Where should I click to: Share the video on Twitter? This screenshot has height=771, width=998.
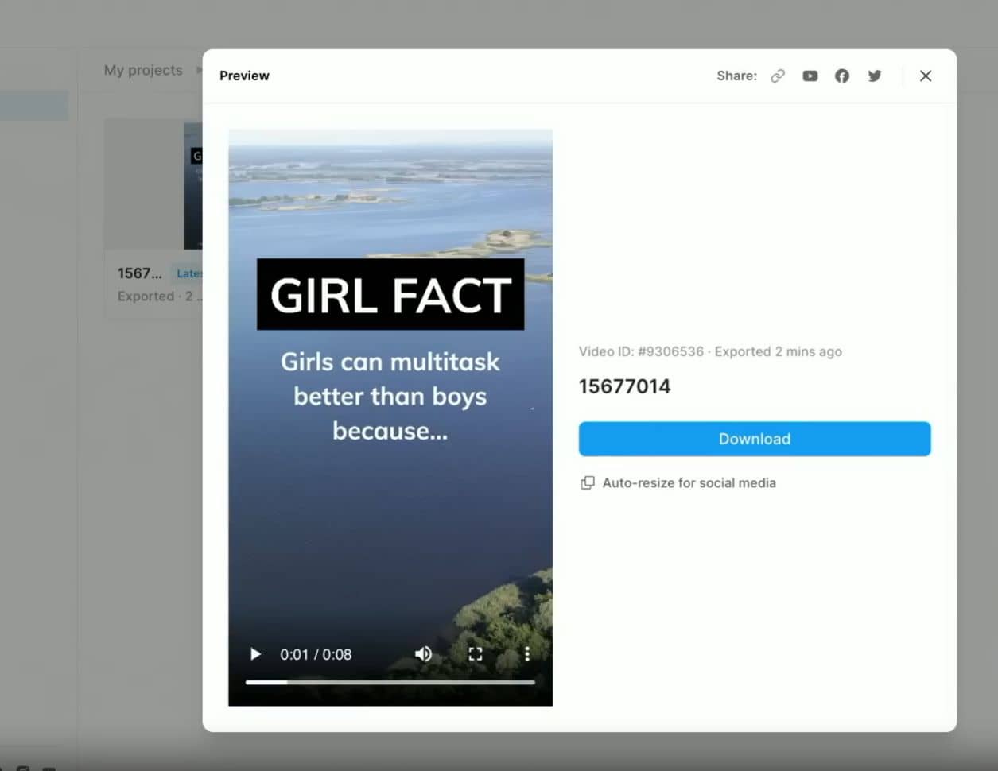pyautogui.click(x=874, y=76)
